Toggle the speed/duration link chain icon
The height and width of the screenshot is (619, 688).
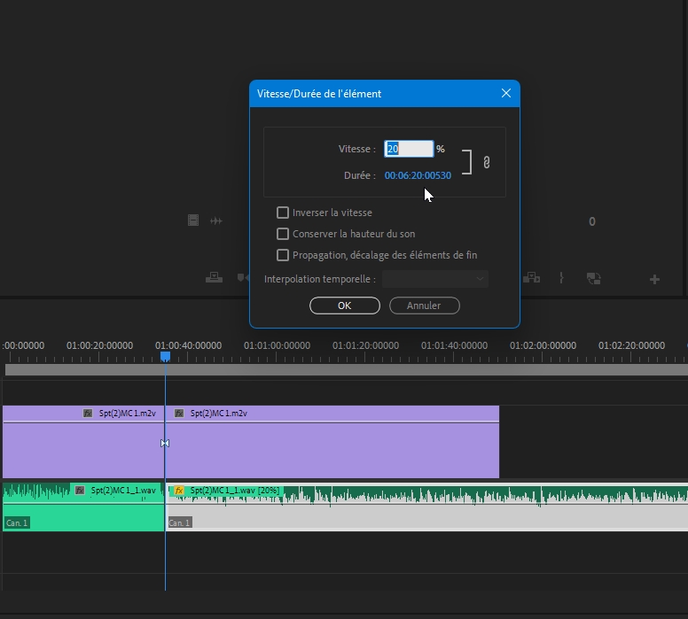[486, 162]
